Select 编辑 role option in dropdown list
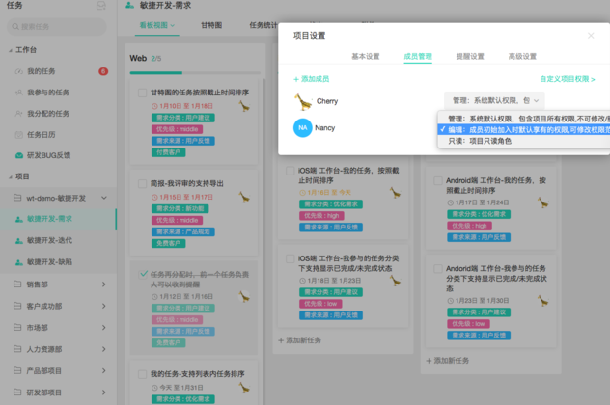The height and width of the screenshot is (405, 610). pos(524,129)
